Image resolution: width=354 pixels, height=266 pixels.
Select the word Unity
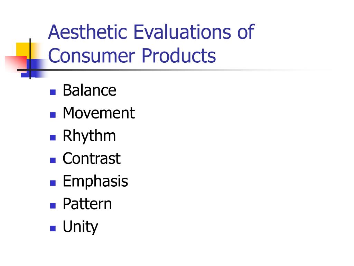click(x=80, y=227)
